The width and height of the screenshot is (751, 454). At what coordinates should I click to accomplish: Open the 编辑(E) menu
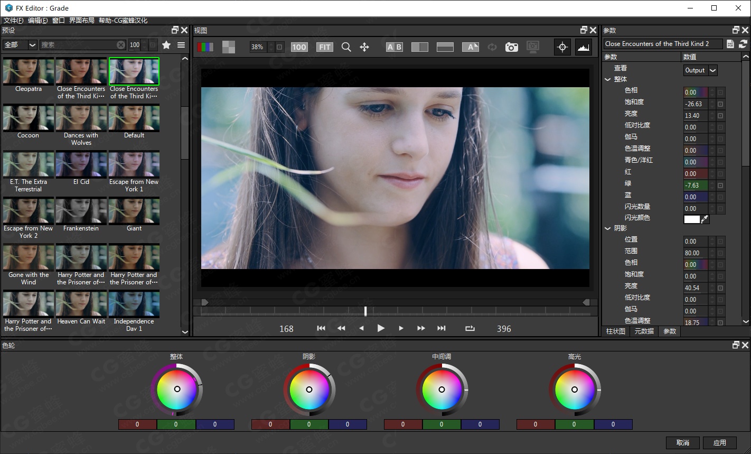(x=38, y=21)
